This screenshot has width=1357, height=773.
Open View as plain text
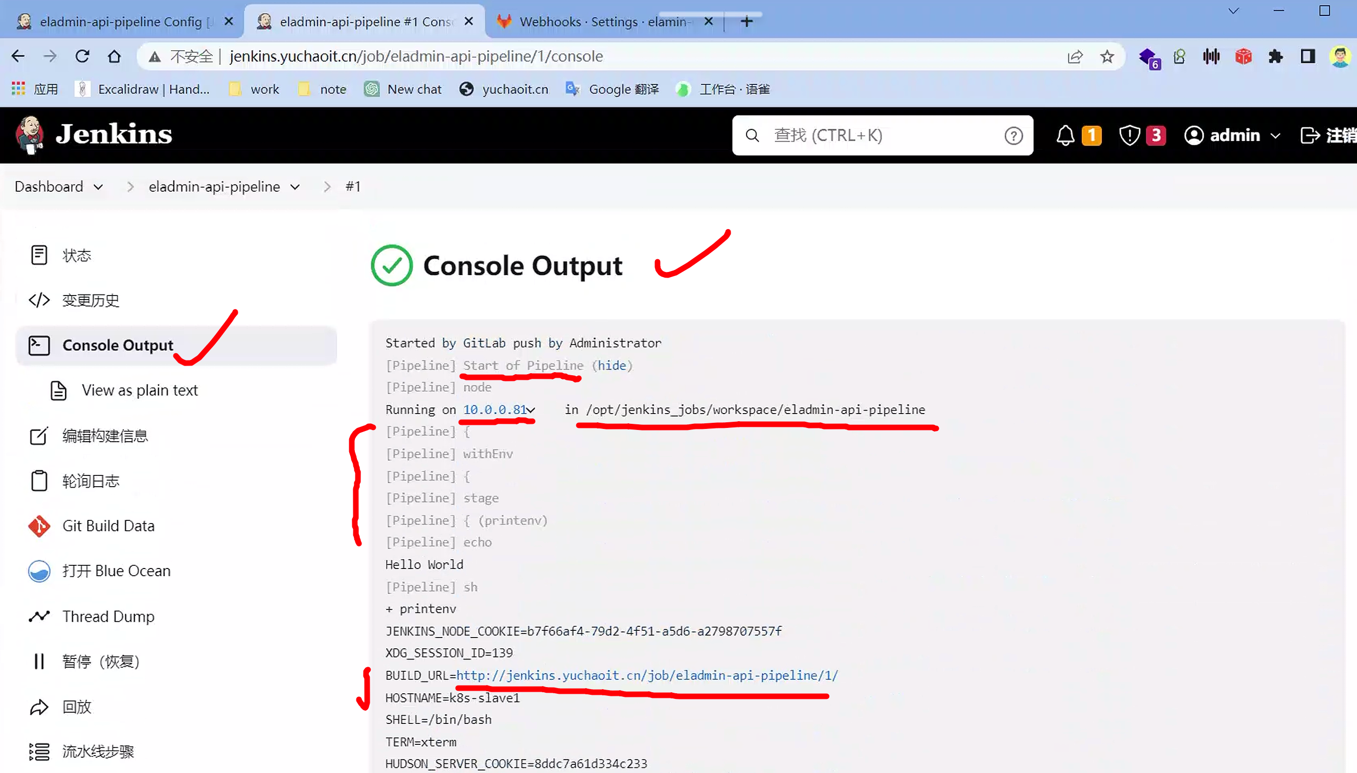coord(139,390)
